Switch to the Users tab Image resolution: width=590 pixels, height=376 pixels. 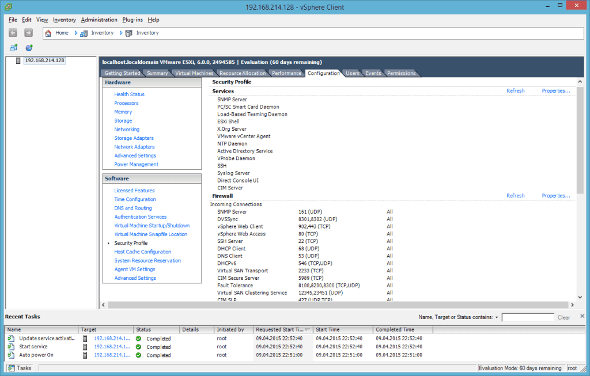coord(353,73)
